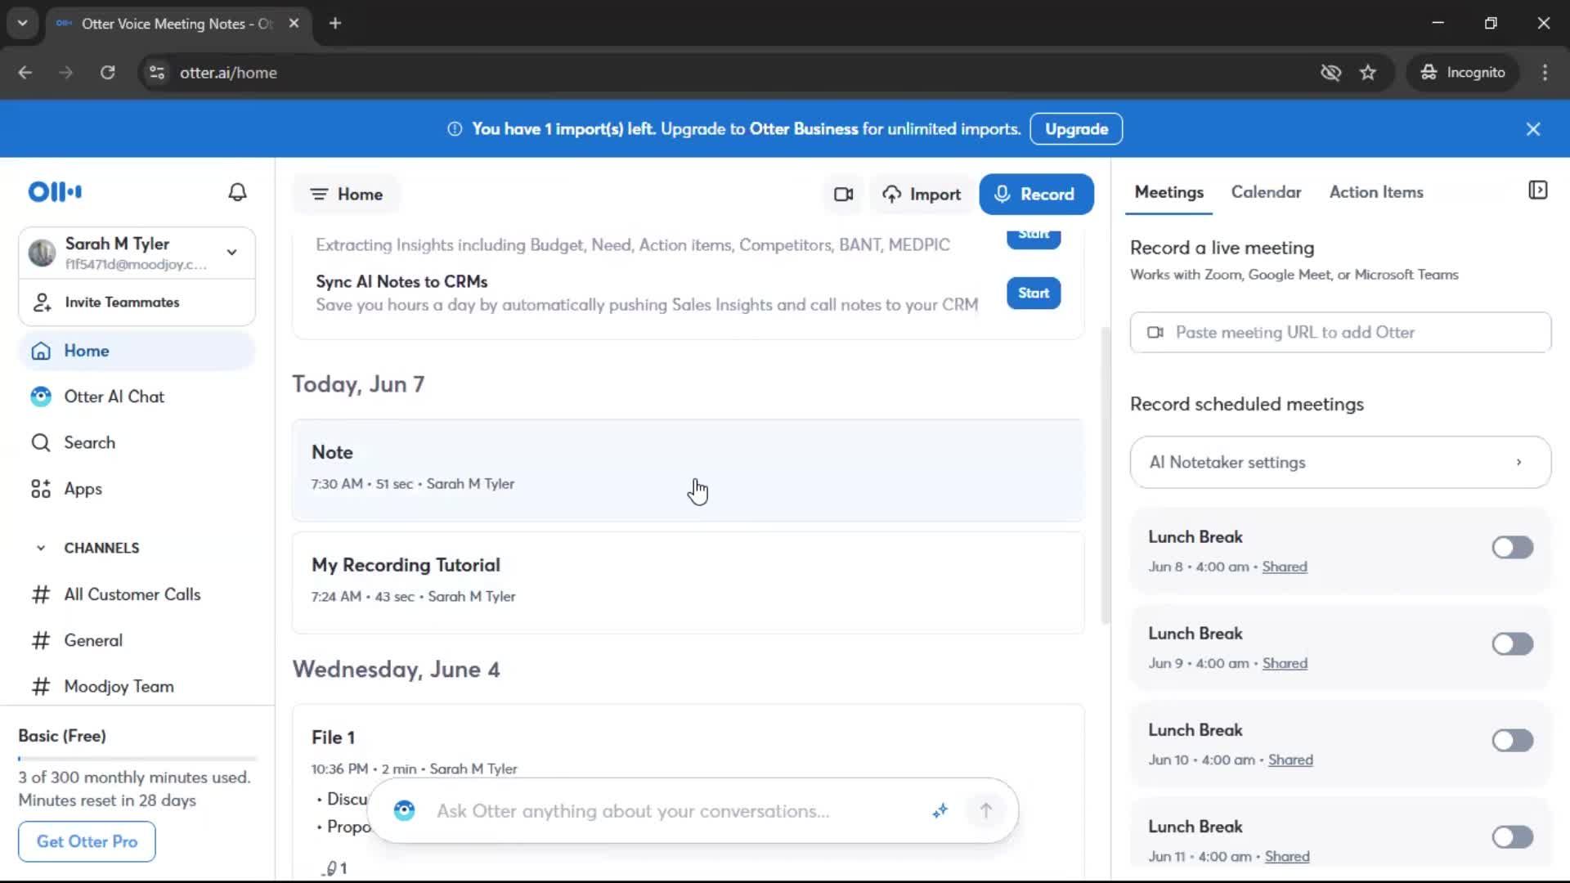The width and height of the screenshot is (1570, 883).
Task: Send message with the up arrow icon
Action: (x=985, y=810)
